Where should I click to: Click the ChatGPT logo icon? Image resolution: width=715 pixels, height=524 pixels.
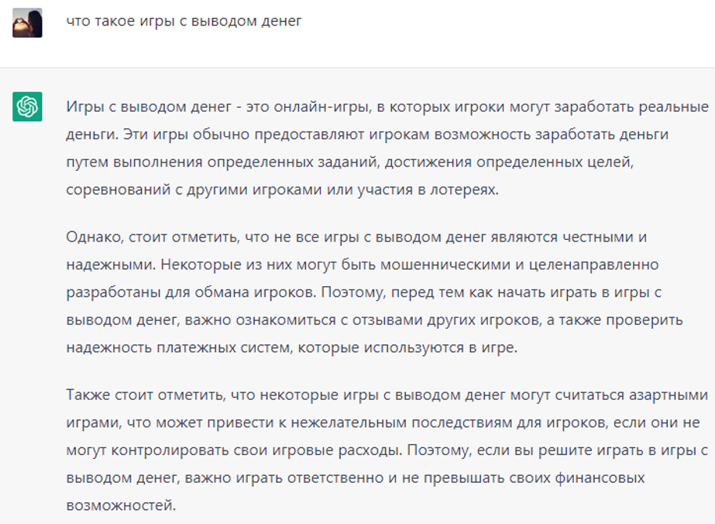click(x=27, y=107)
